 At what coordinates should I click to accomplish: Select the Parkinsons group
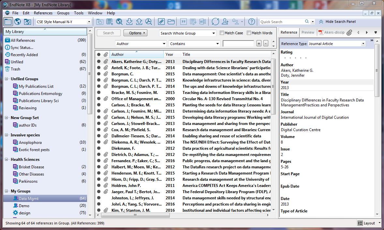tap(28, 181)
